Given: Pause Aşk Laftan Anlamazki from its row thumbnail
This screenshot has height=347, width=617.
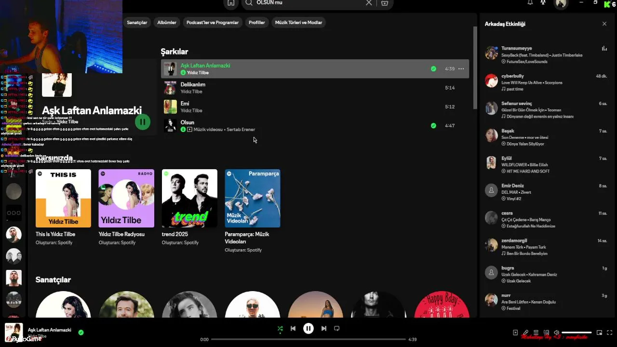Looking at the screenshot, I should point(170,69).
